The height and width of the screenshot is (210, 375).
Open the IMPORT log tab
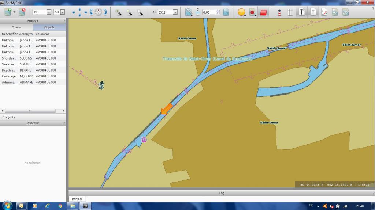point(77,199)
